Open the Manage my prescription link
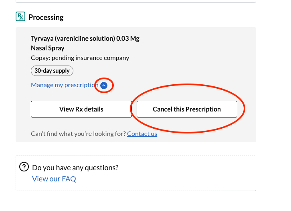The image size is (291, 211). pyautogui.click(x=65, y=85)
